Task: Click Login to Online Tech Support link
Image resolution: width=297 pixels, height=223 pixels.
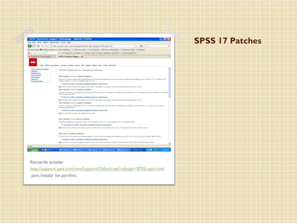Action: (40, 69)
